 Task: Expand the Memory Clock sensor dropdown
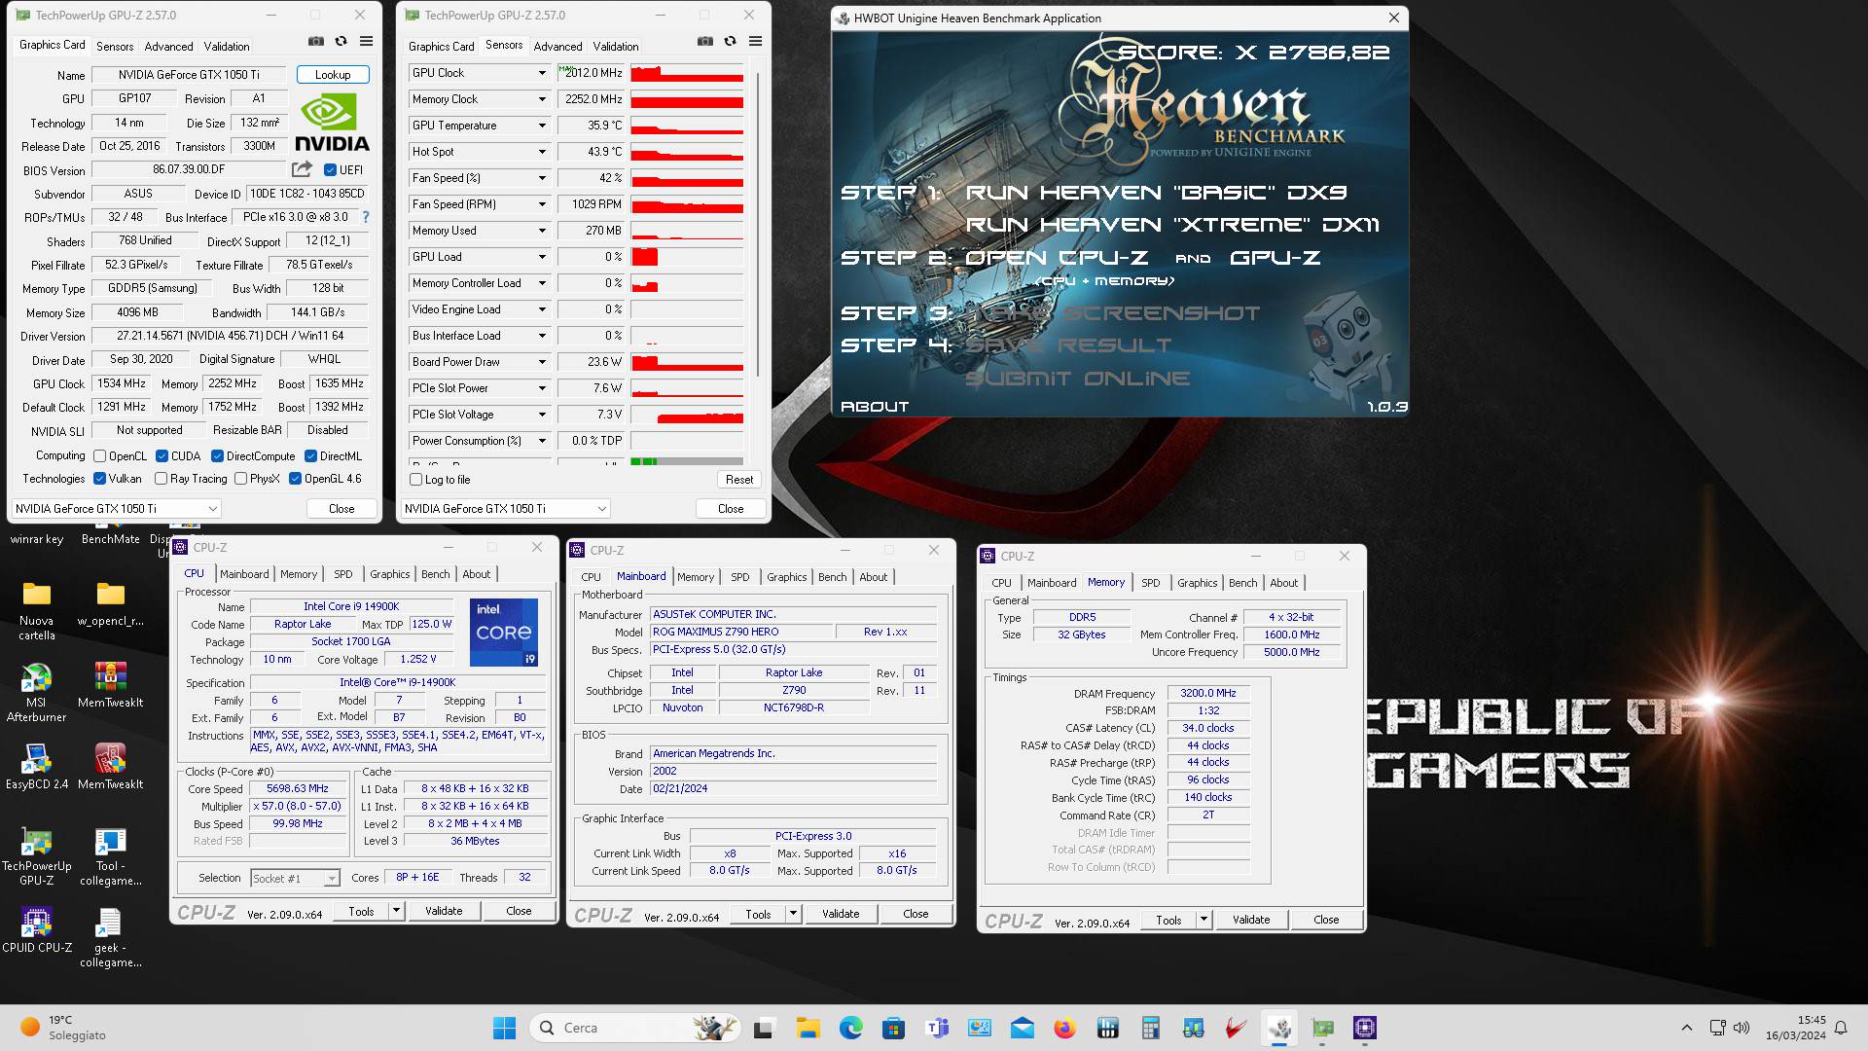point(542,99)
